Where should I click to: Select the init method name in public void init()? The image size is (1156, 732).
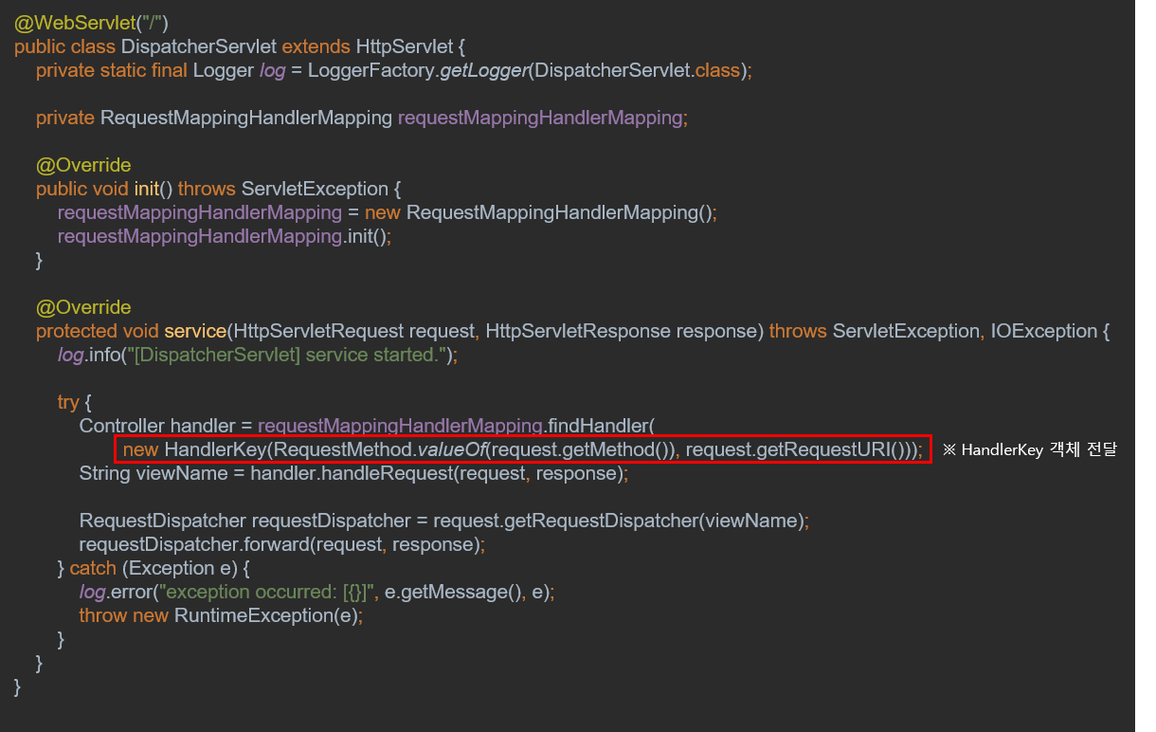147,189
